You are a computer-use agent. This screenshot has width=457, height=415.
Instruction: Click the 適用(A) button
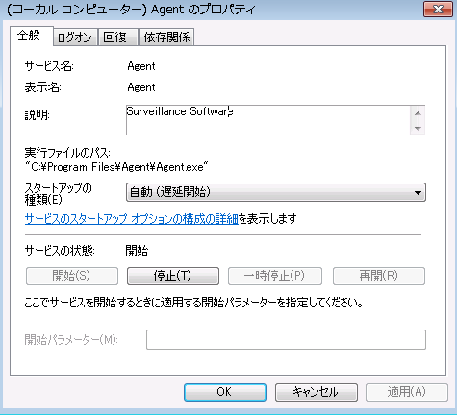pos(407,392)
